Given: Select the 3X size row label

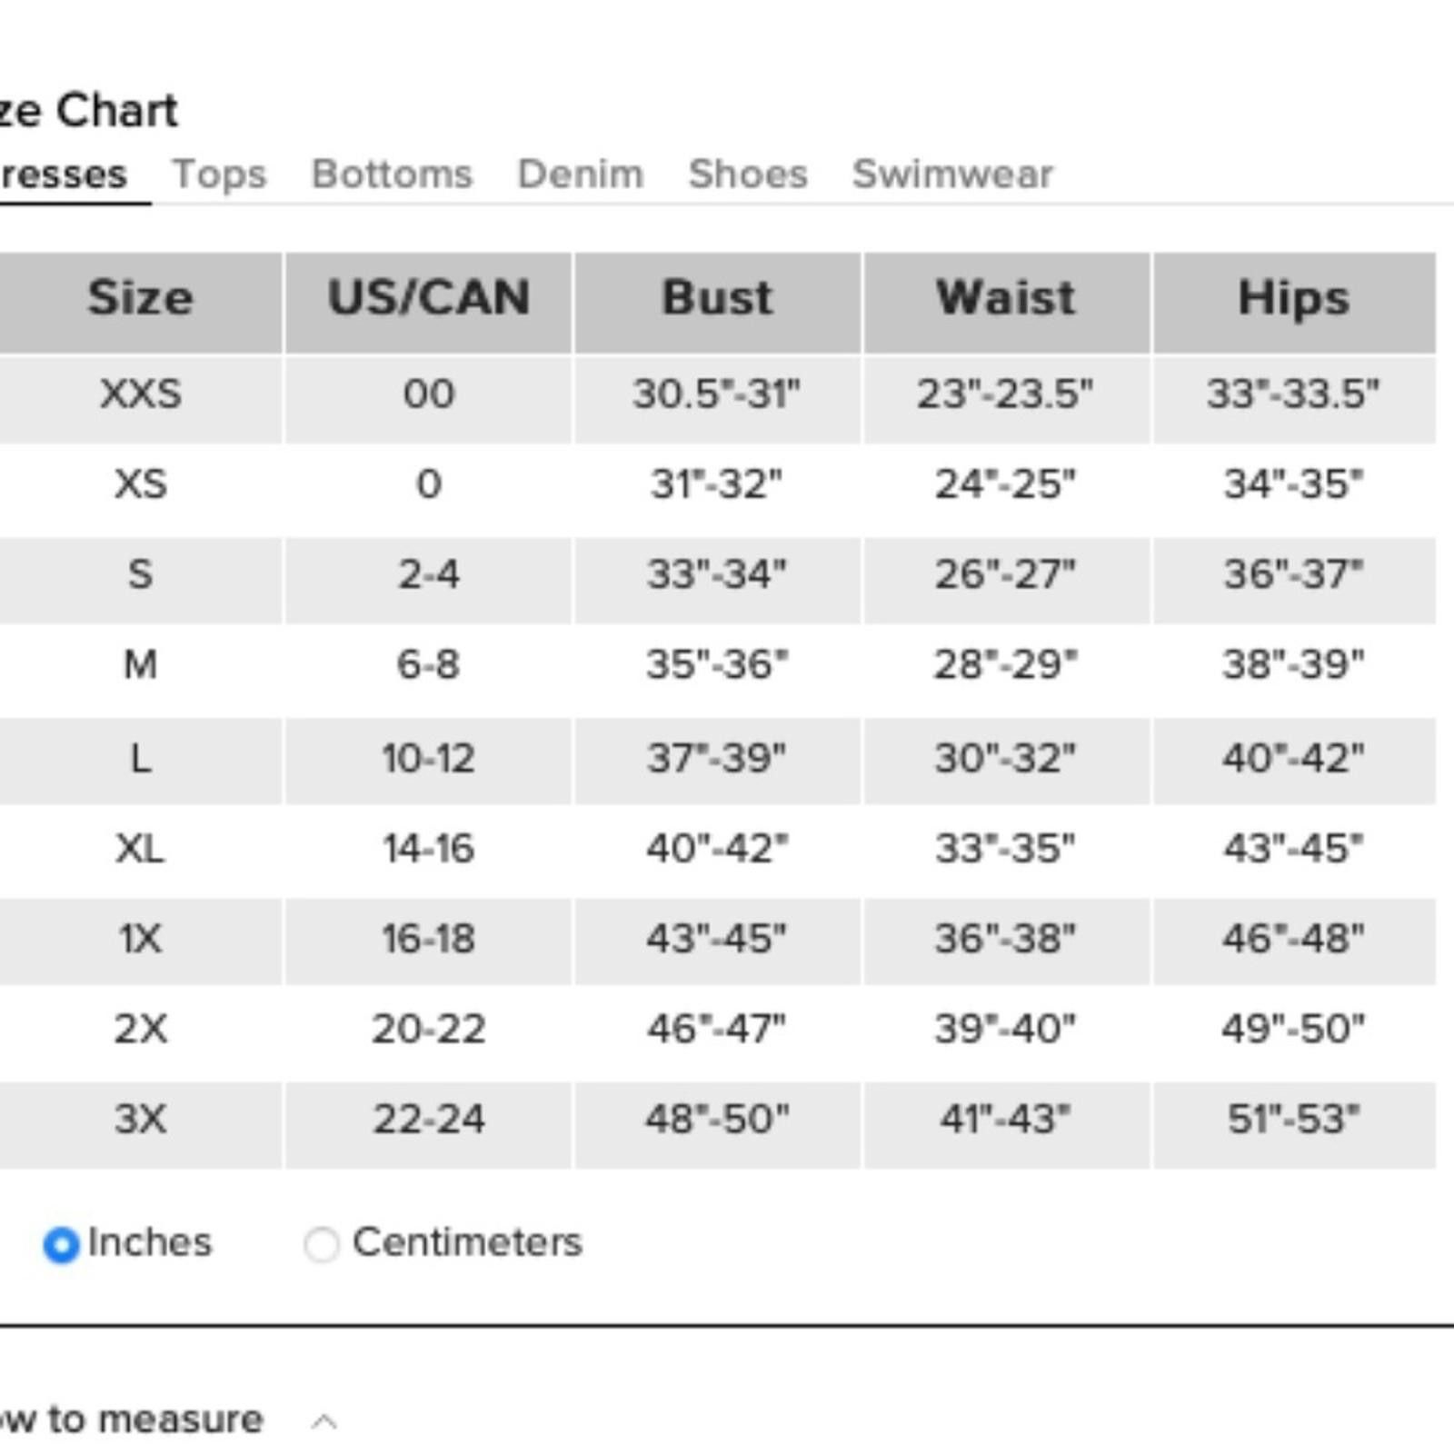Looking at the screenshot, I should (x=141, y=1119).
